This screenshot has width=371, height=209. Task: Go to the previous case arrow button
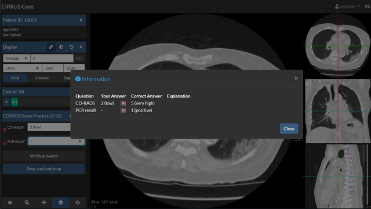6,102
